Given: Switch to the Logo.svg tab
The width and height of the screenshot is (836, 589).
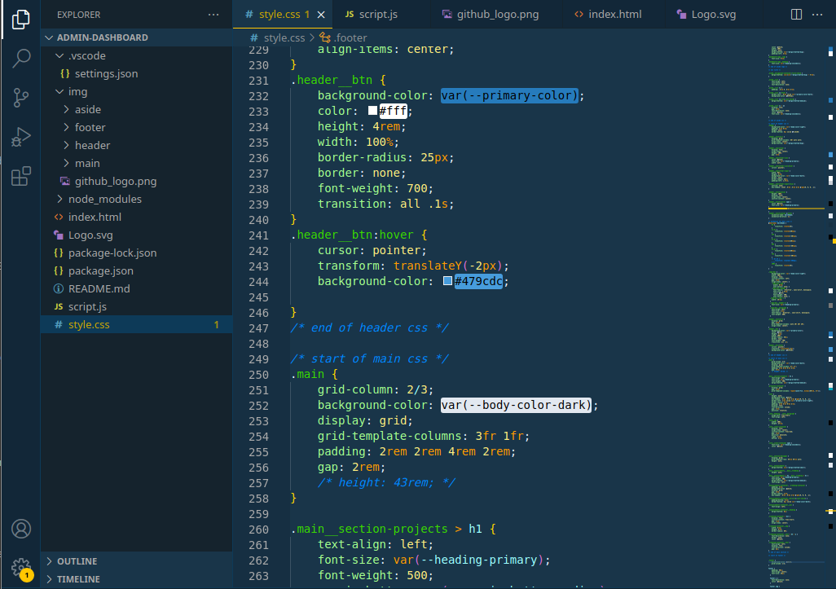Looking at the screenshot, I should (x=714, y=15).
